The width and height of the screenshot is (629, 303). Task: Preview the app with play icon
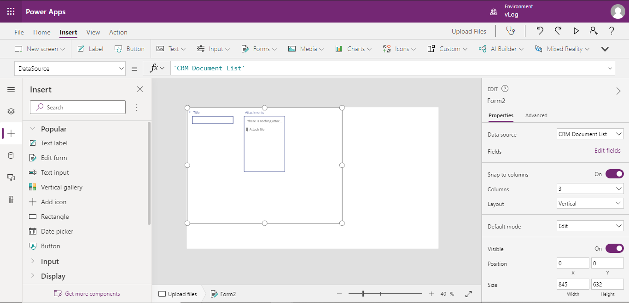coord(576,31)
